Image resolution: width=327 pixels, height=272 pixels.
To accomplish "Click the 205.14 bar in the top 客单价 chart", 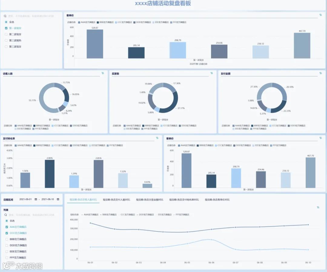I will pos(136,53).
